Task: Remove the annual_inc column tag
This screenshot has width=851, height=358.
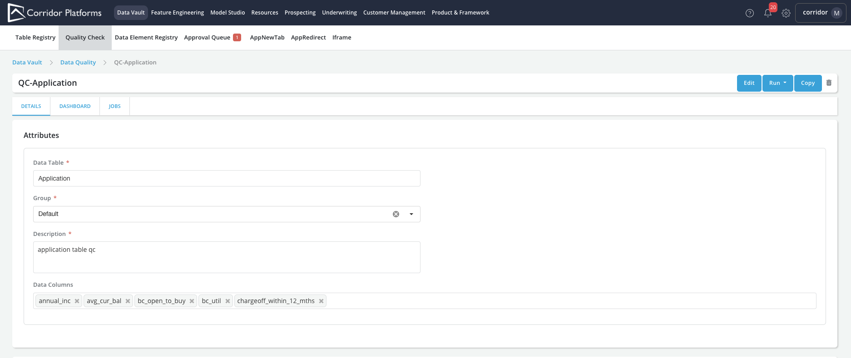Action: pyautogui.click(x=77, y=301)
